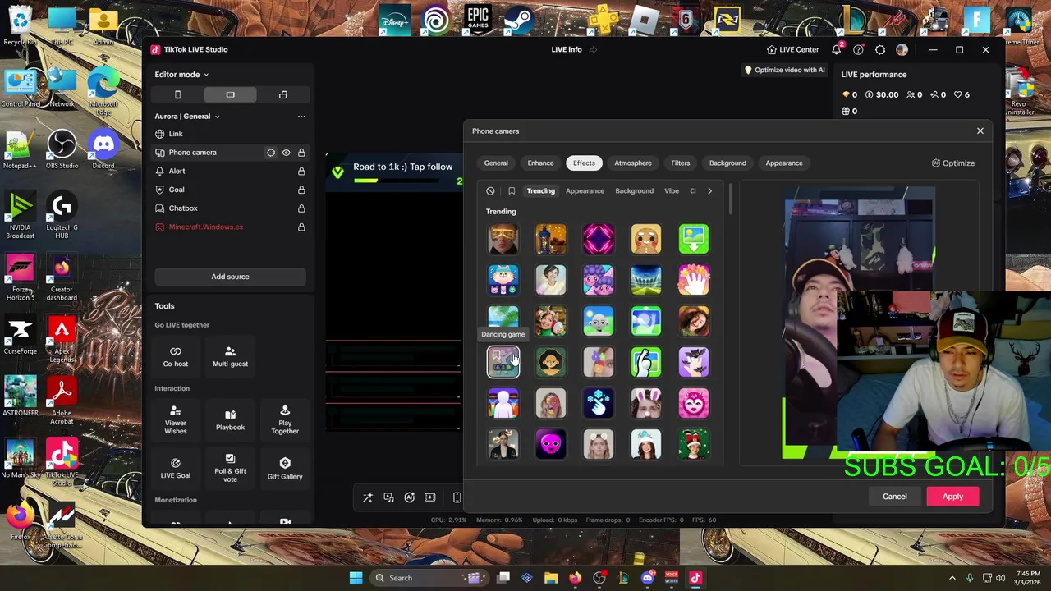Expand the Editor mode dropdown
The height and width of the screenshot is (591, 1051).
181,75
